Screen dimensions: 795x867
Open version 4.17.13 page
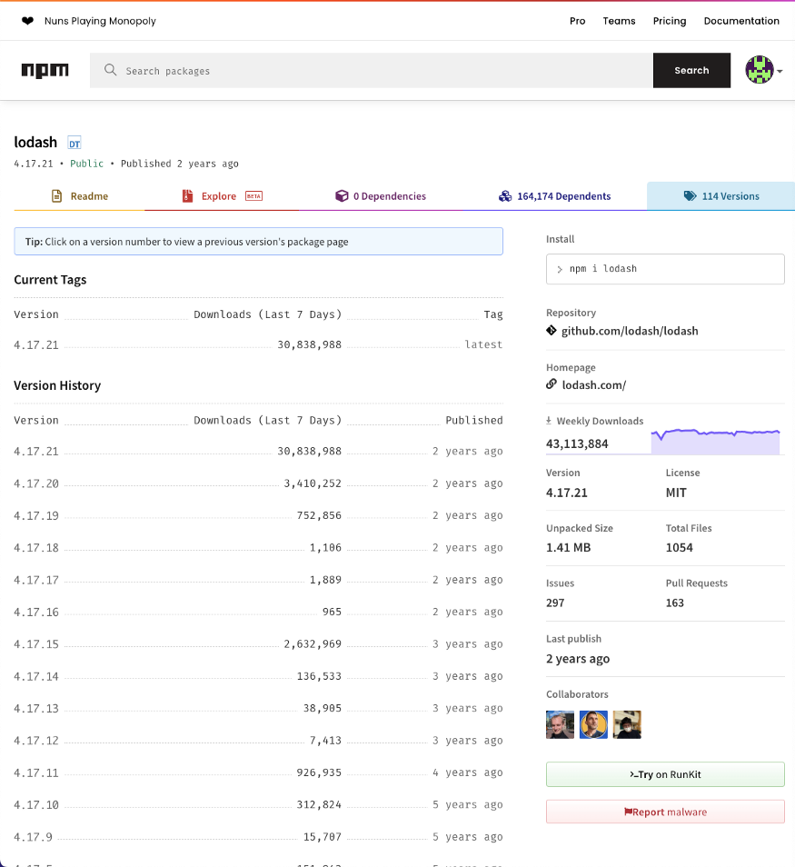point(36,708)
